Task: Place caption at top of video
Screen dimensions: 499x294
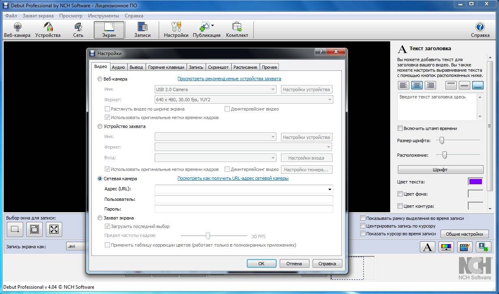Action: 451,85
